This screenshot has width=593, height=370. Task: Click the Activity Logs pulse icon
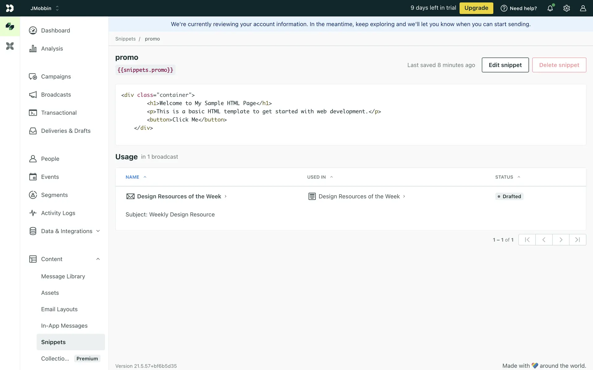pos(33,213)
